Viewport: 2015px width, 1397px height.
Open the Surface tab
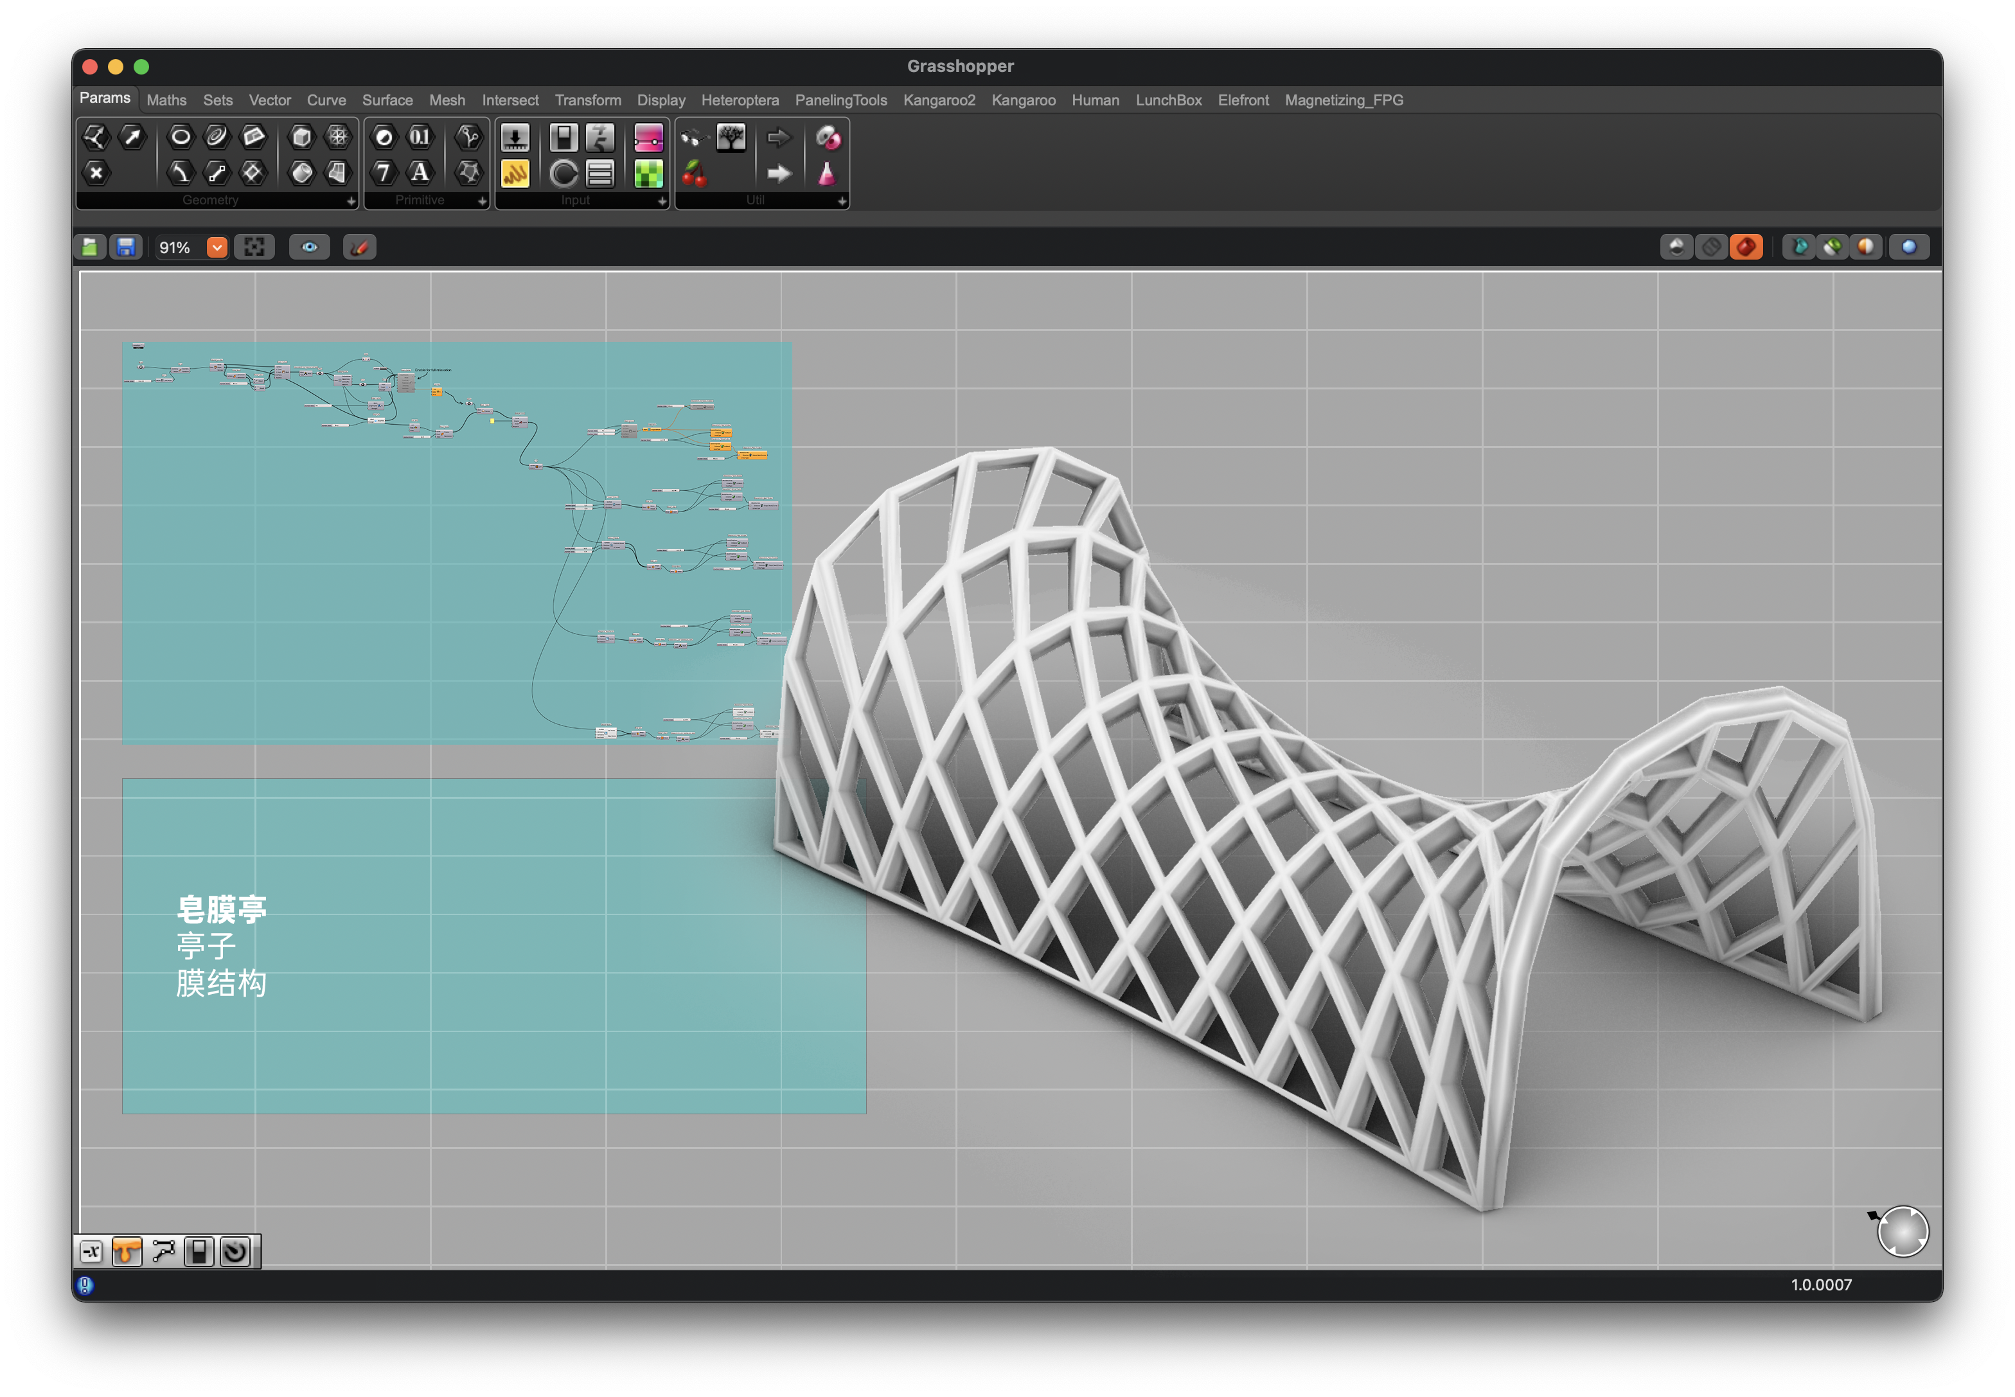click(x=387, y=101)
